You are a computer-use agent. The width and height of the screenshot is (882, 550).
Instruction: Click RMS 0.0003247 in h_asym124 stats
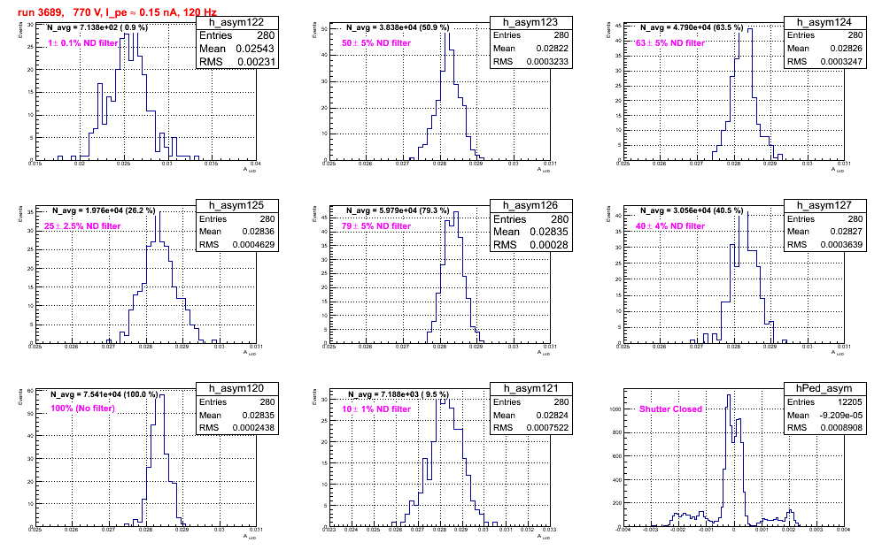pyautogui.click(x=824, y=62)
